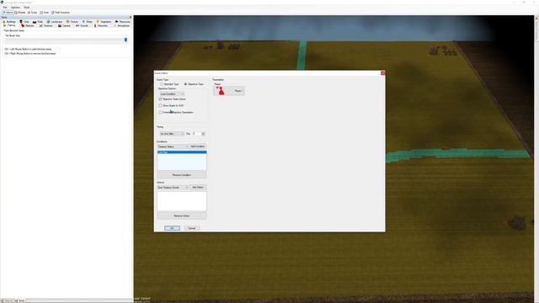Switch to the Sounds tool tab

(82, 25)
